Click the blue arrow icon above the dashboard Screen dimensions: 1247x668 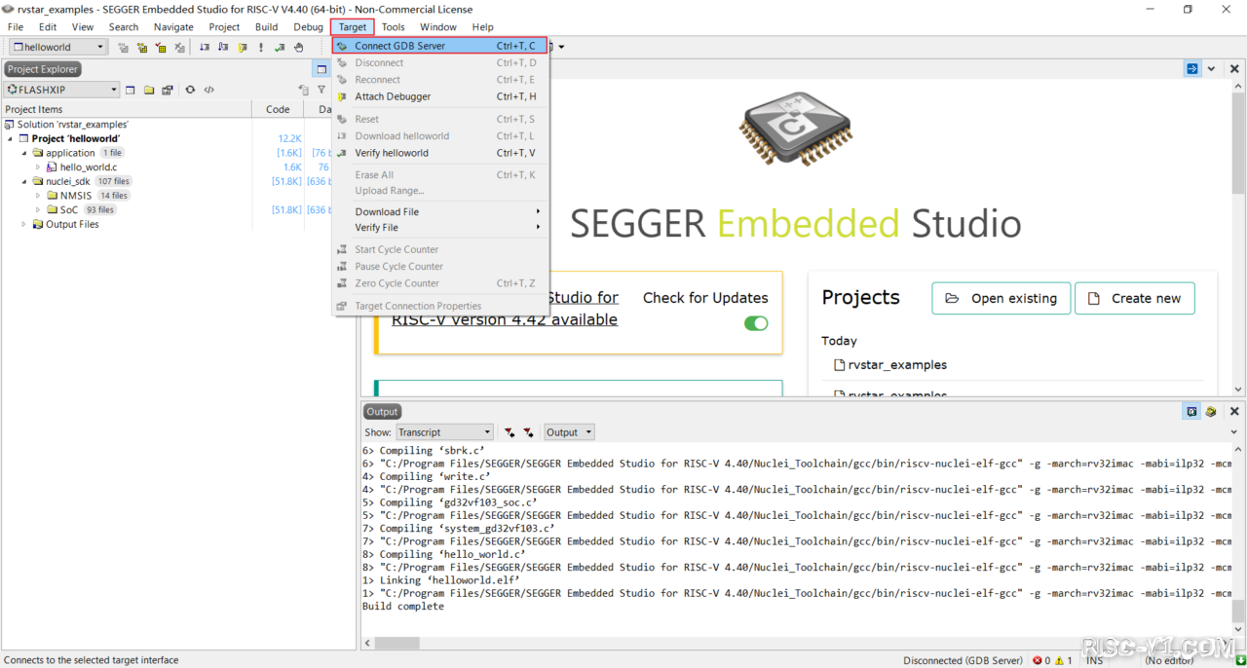point(1192,69)
